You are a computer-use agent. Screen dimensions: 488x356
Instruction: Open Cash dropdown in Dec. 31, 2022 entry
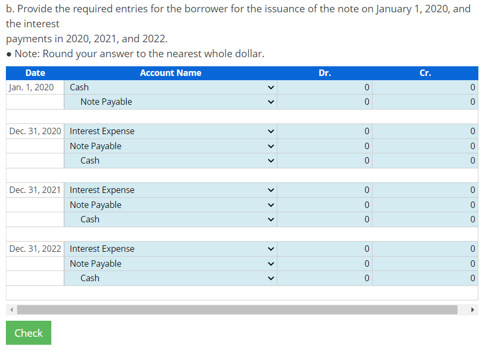(x=171, y=278)
